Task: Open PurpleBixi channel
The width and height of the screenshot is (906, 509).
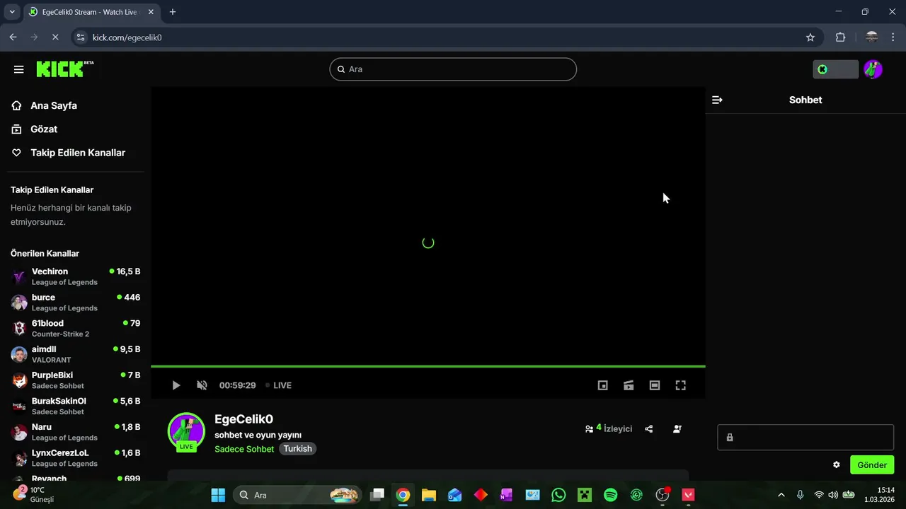Action: 76,380
